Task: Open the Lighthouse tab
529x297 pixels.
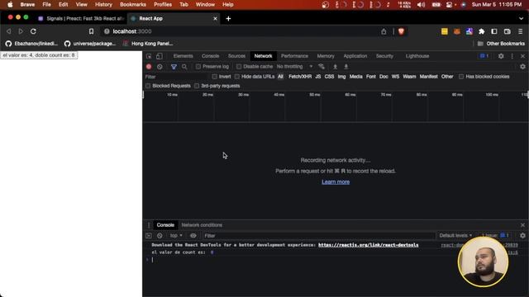Action: (x=417, y=56)
